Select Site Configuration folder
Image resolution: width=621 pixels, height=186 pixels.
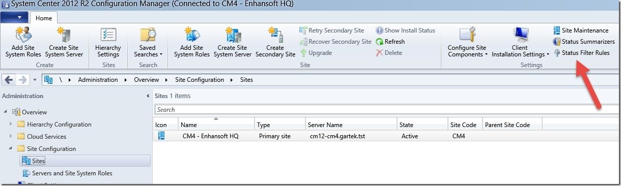point(51,149)
